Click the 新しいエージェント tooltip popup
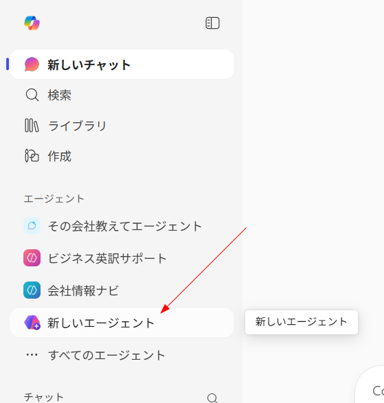This screenshot has height=403, width=384. pos(302,322)
